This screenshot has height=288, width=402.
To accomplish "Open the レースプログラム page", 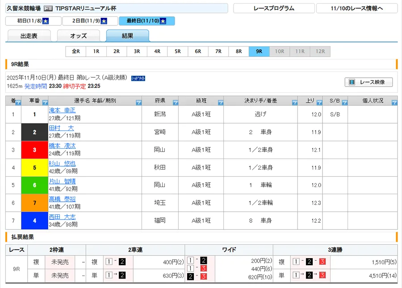I will click(x=273, y=8).
